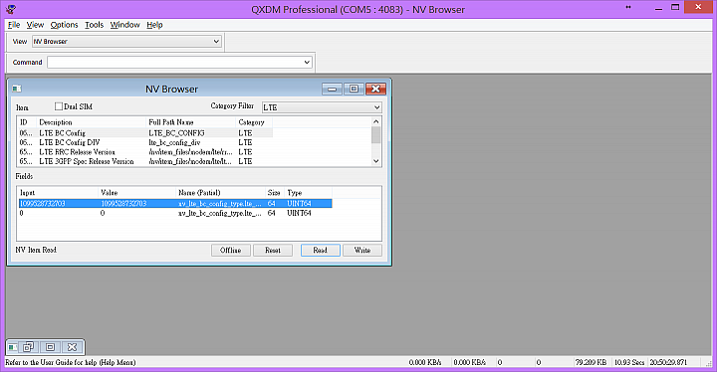Image resolution: width=717 pixels, height=372 pixels.
Task: Click the ID column header
Action: [x=27, y=122]
